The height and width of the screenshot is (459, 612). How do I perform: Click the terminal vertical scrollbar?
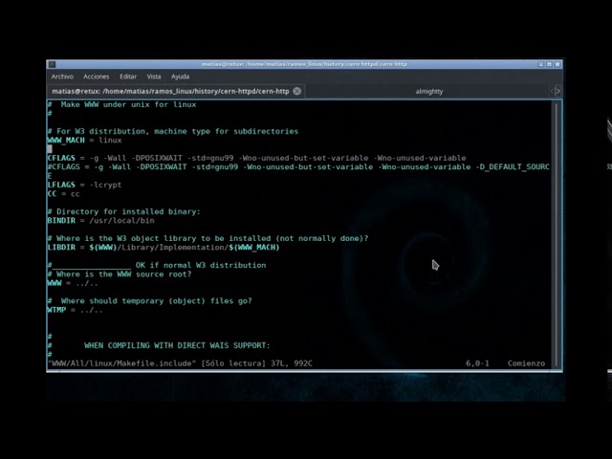click(557, 234)
